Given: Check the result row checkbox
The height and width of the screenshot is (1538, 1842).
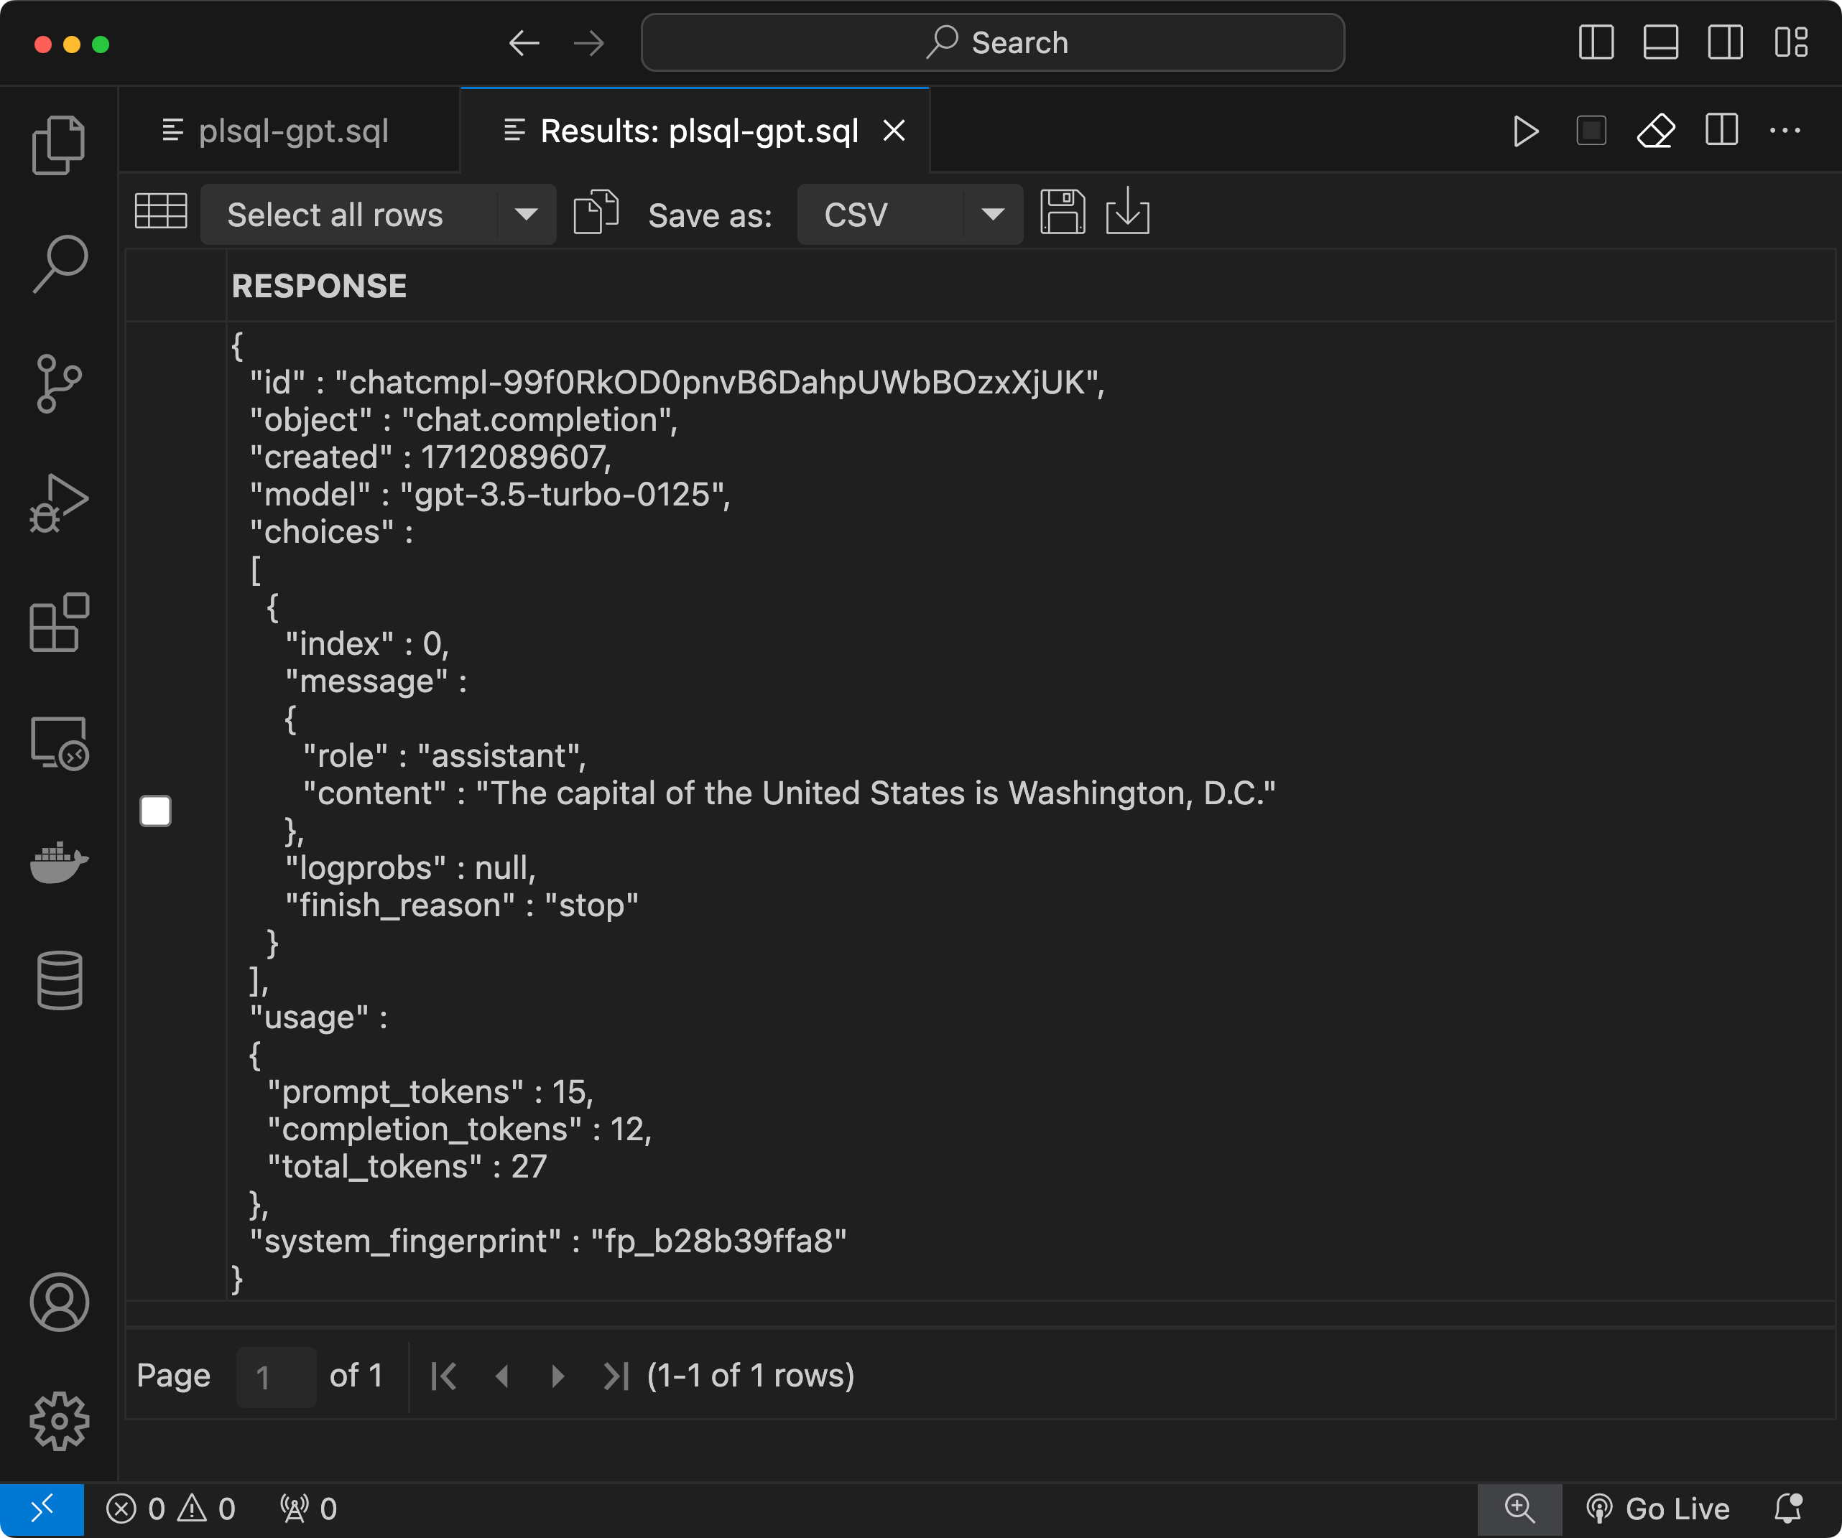Looking at the screenshot, I should pos(155,811).
